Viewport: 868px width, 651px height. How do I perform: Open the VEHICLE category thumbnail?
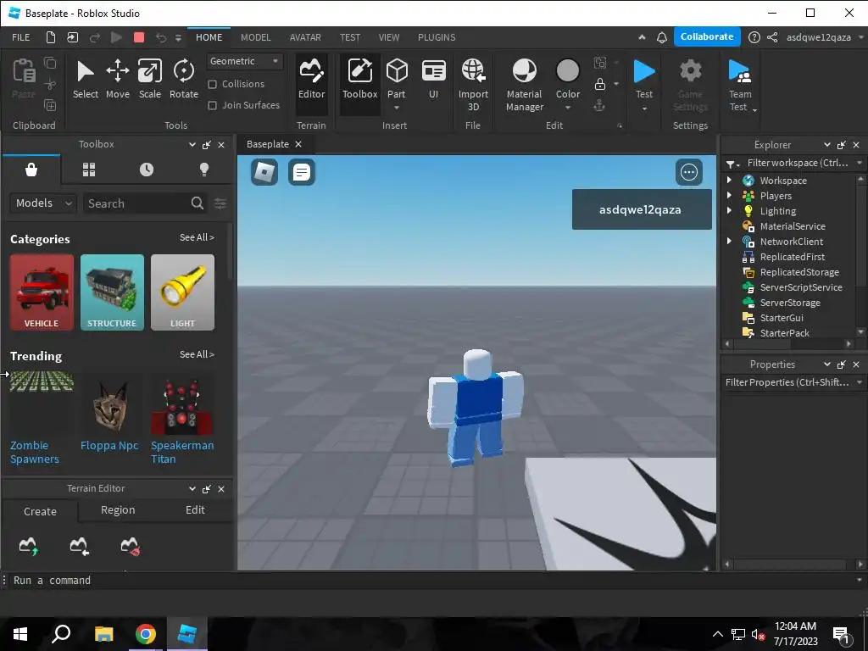[x=42, y=292]
